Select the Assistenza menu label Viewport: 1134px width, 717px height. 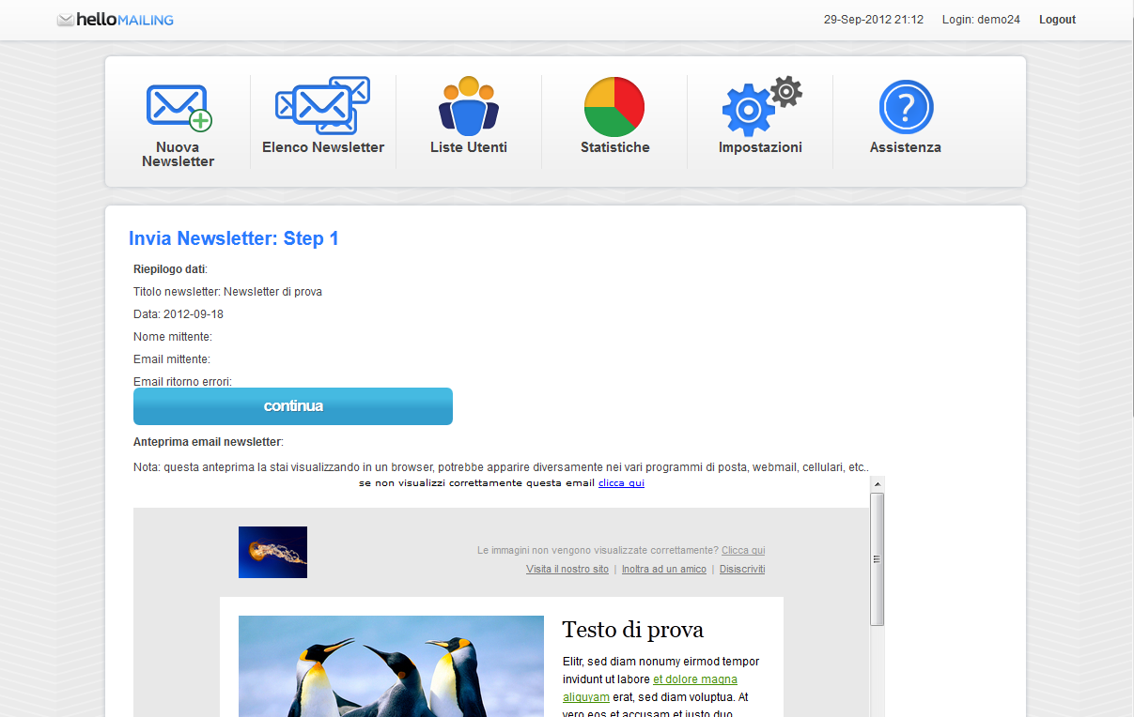(x=906, y=147)
